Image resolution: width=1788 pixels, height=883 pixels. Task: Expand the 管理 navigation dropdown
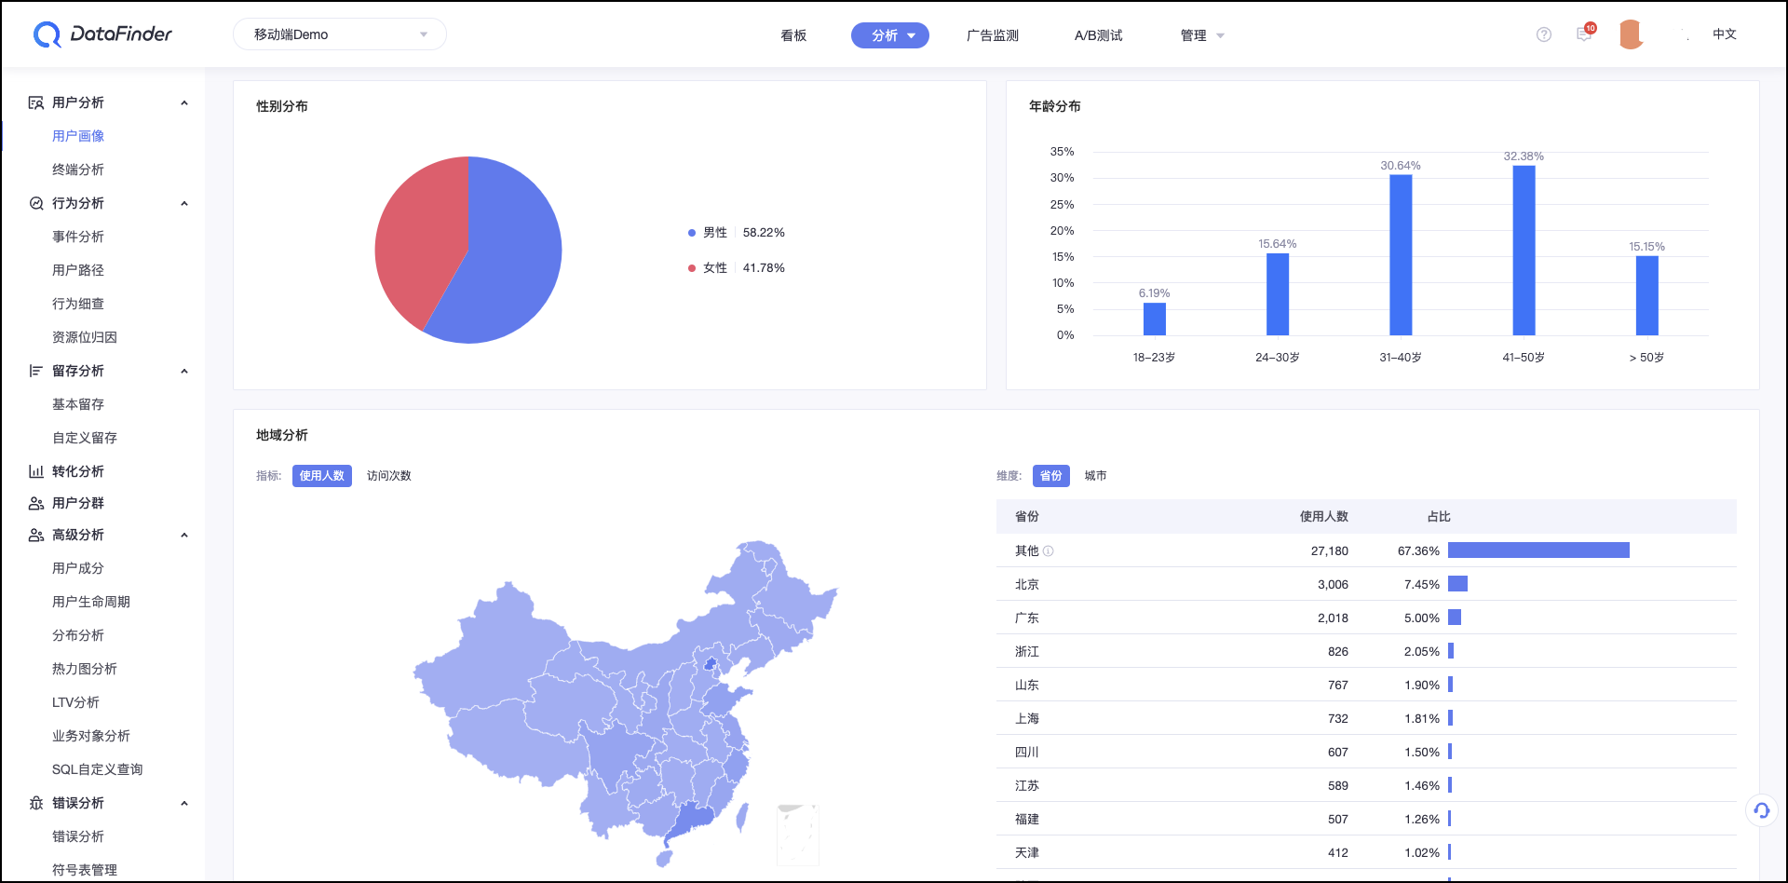click(x=1202, y=35)
